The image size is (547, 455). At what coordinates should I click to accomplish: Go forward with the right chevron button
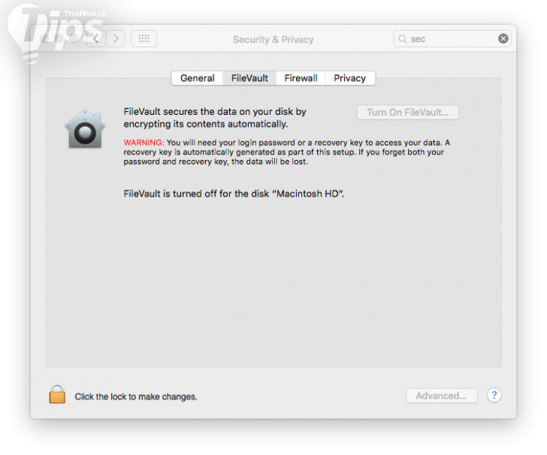point(116,39)
